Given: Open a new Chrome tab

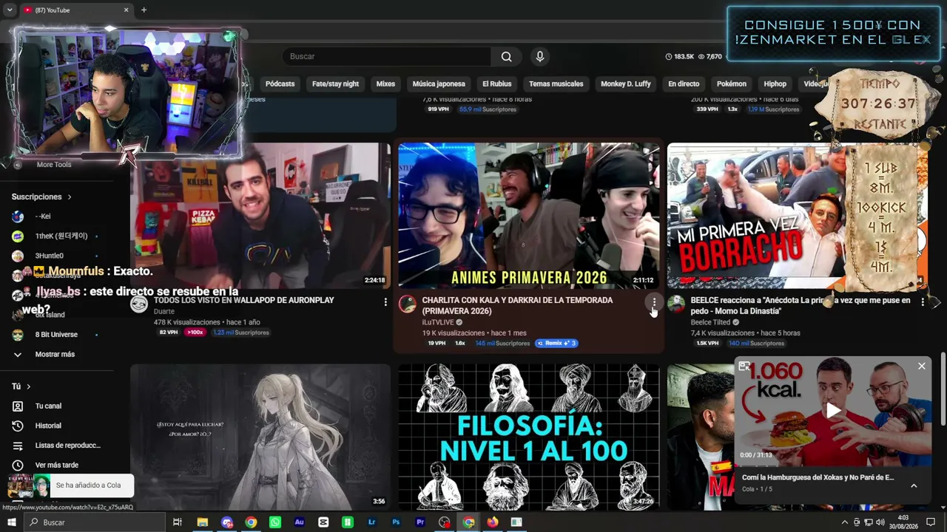Looking at the screenshot, I should (144, 10).
